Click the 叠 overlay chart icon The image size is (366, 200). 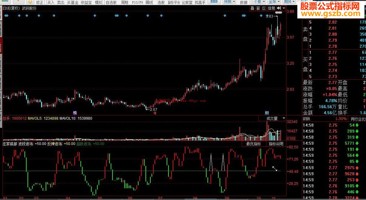(x=252, y=8)
